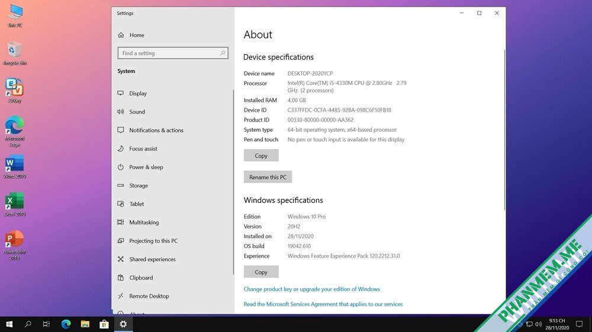The height and width of the screenshot is (332, 592).
Task: Copy the Windows specifications
Action: pos(261,272)
